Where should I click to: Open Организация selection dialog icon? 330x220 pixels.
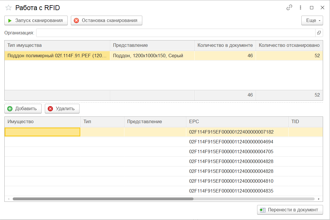click(319, 33)
